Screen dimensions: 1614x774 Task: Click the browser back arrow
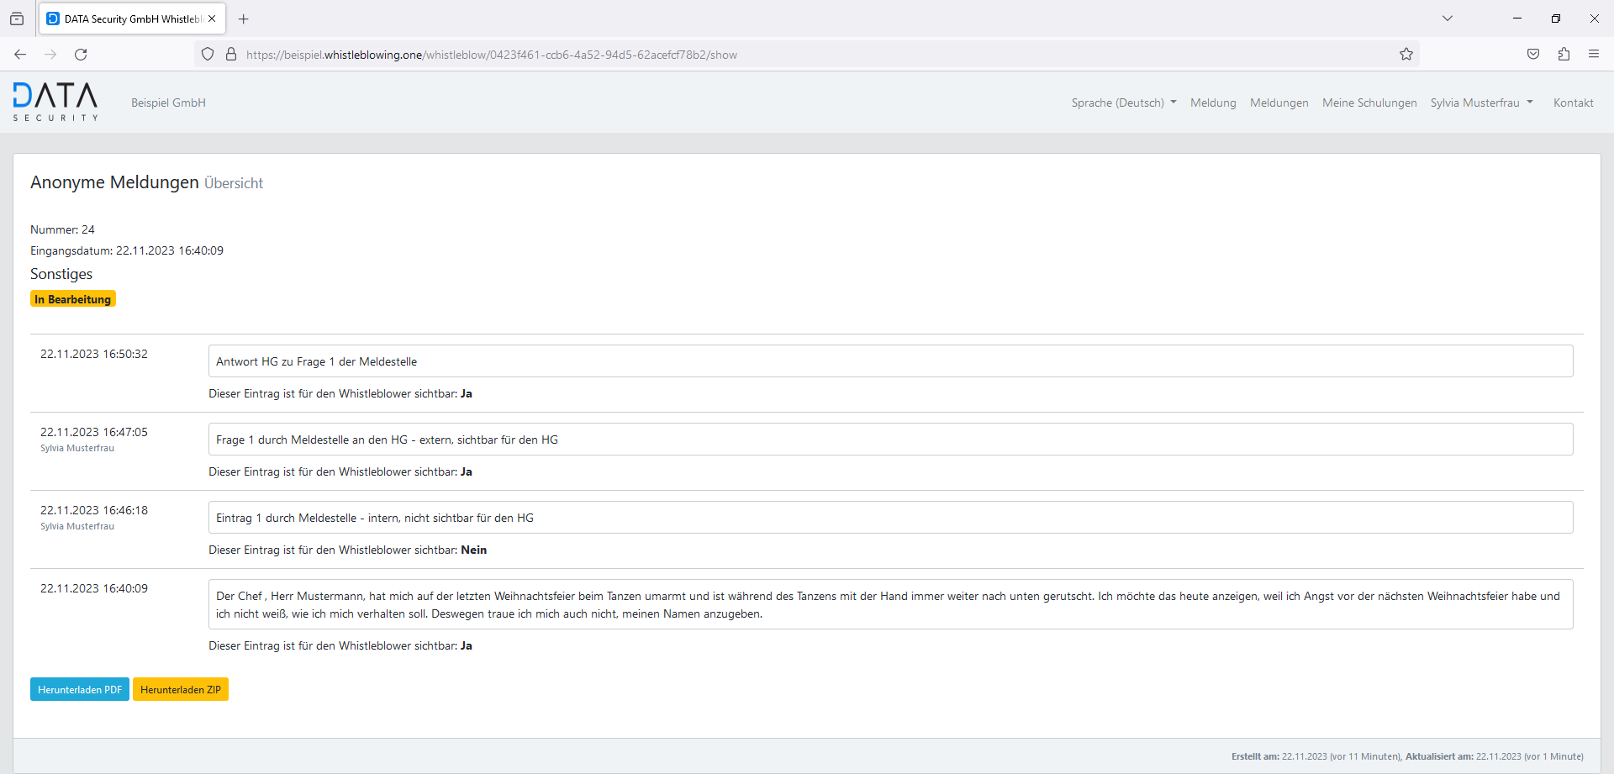(20, 55)
